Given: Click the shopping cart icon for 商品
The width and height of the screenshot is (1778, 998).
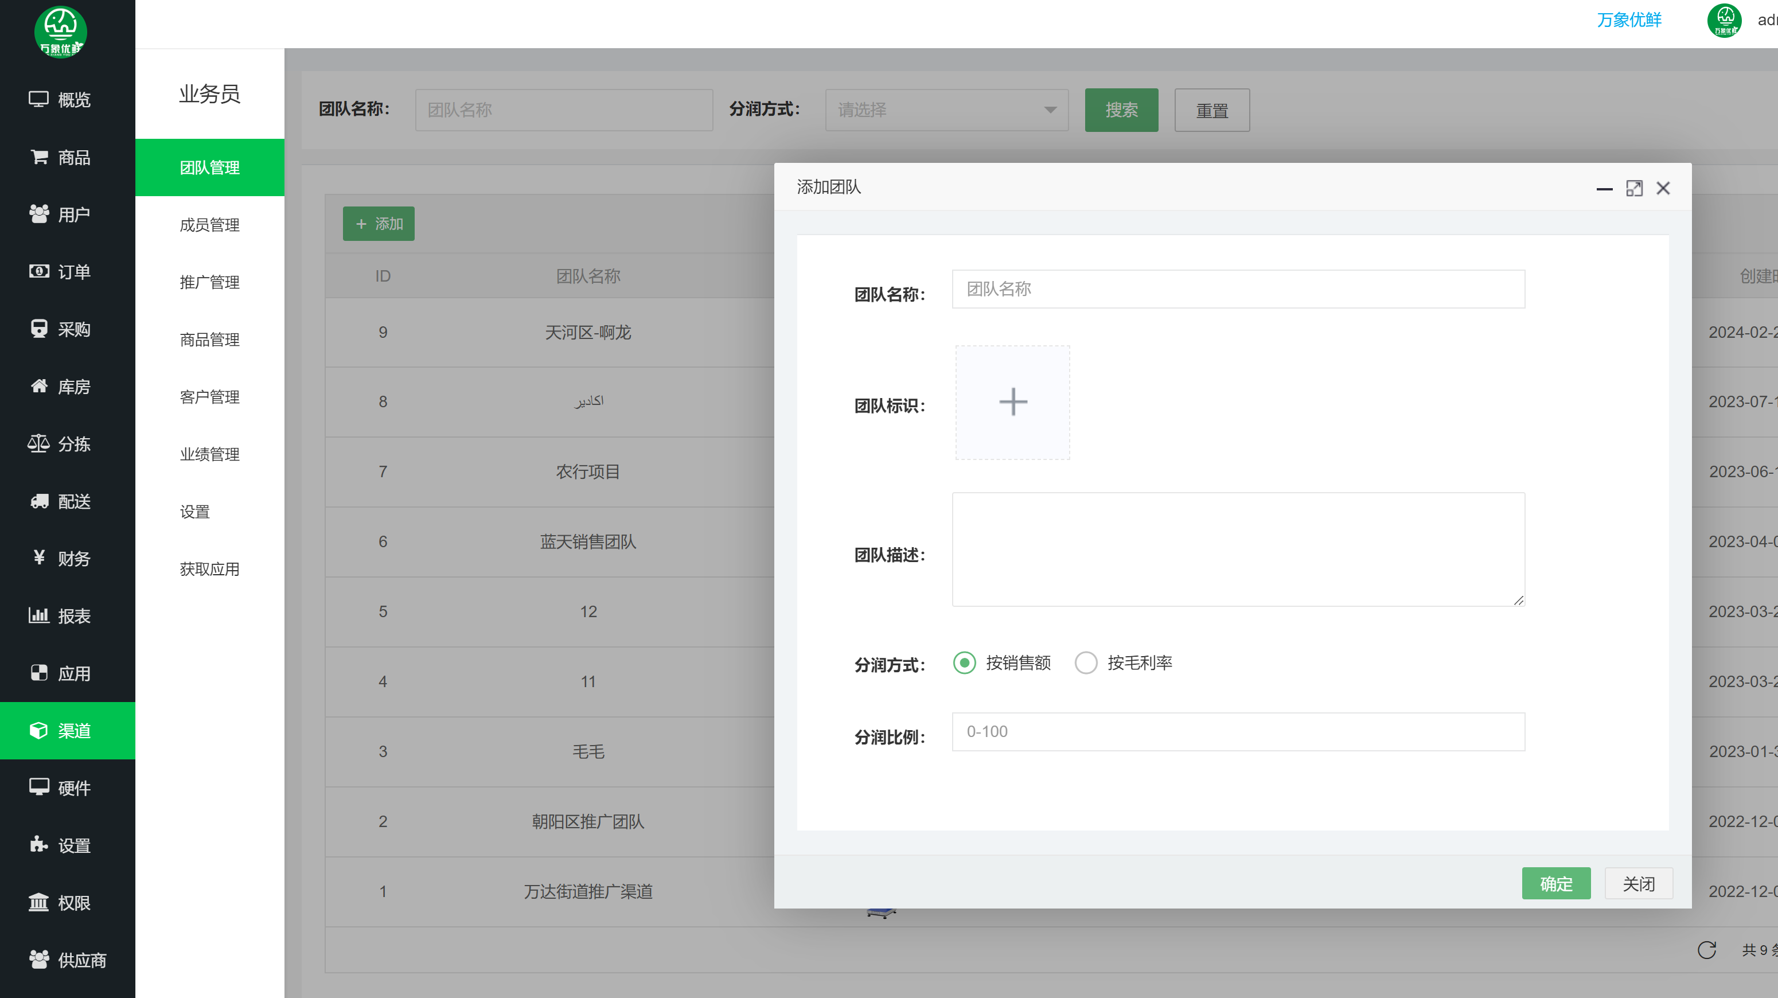Looking at the screenshot, I should click(40, 157).
